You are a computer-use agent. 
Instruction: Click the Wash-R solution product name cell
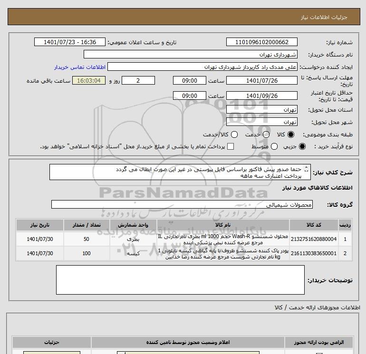[223, 239]
